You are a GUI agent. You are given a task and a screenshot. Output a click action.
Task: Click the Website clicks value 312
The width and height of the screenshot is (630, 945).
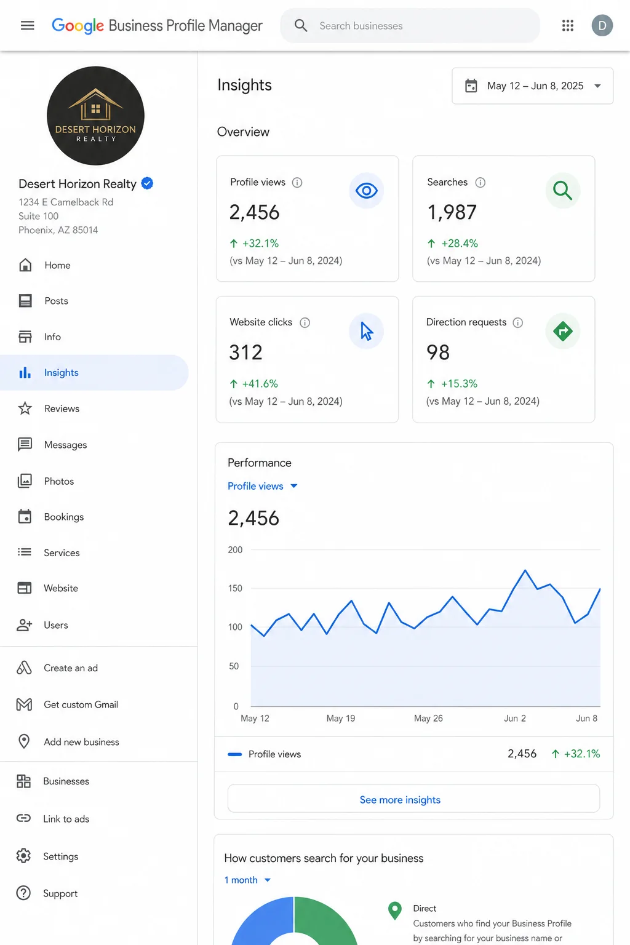[x=245, y=353]
